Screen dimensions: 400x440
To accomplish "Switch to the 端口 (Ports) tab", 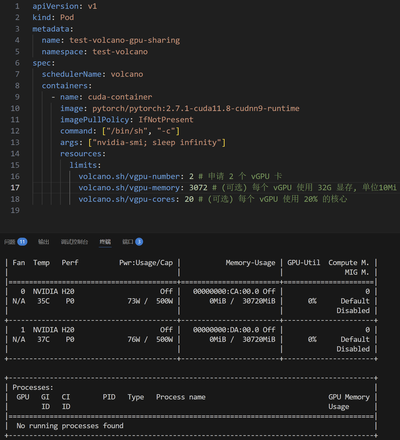I will point(127,242).
